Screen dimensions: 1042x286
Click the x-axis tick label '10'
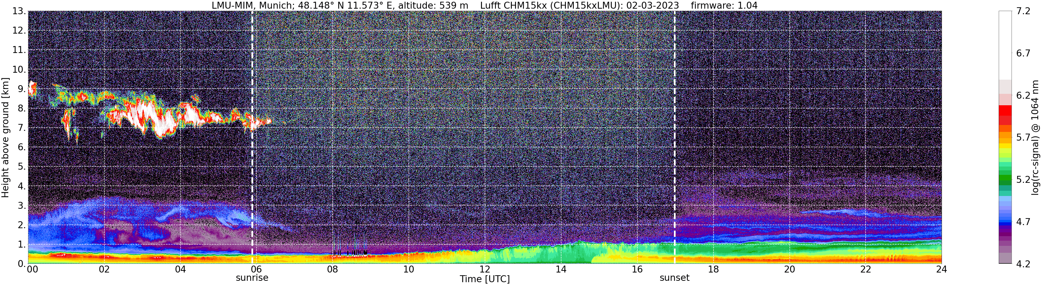409,269
